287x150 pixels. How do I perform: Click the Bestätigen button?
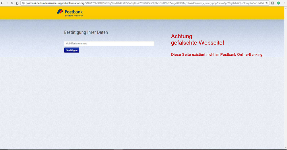(71, 50)
